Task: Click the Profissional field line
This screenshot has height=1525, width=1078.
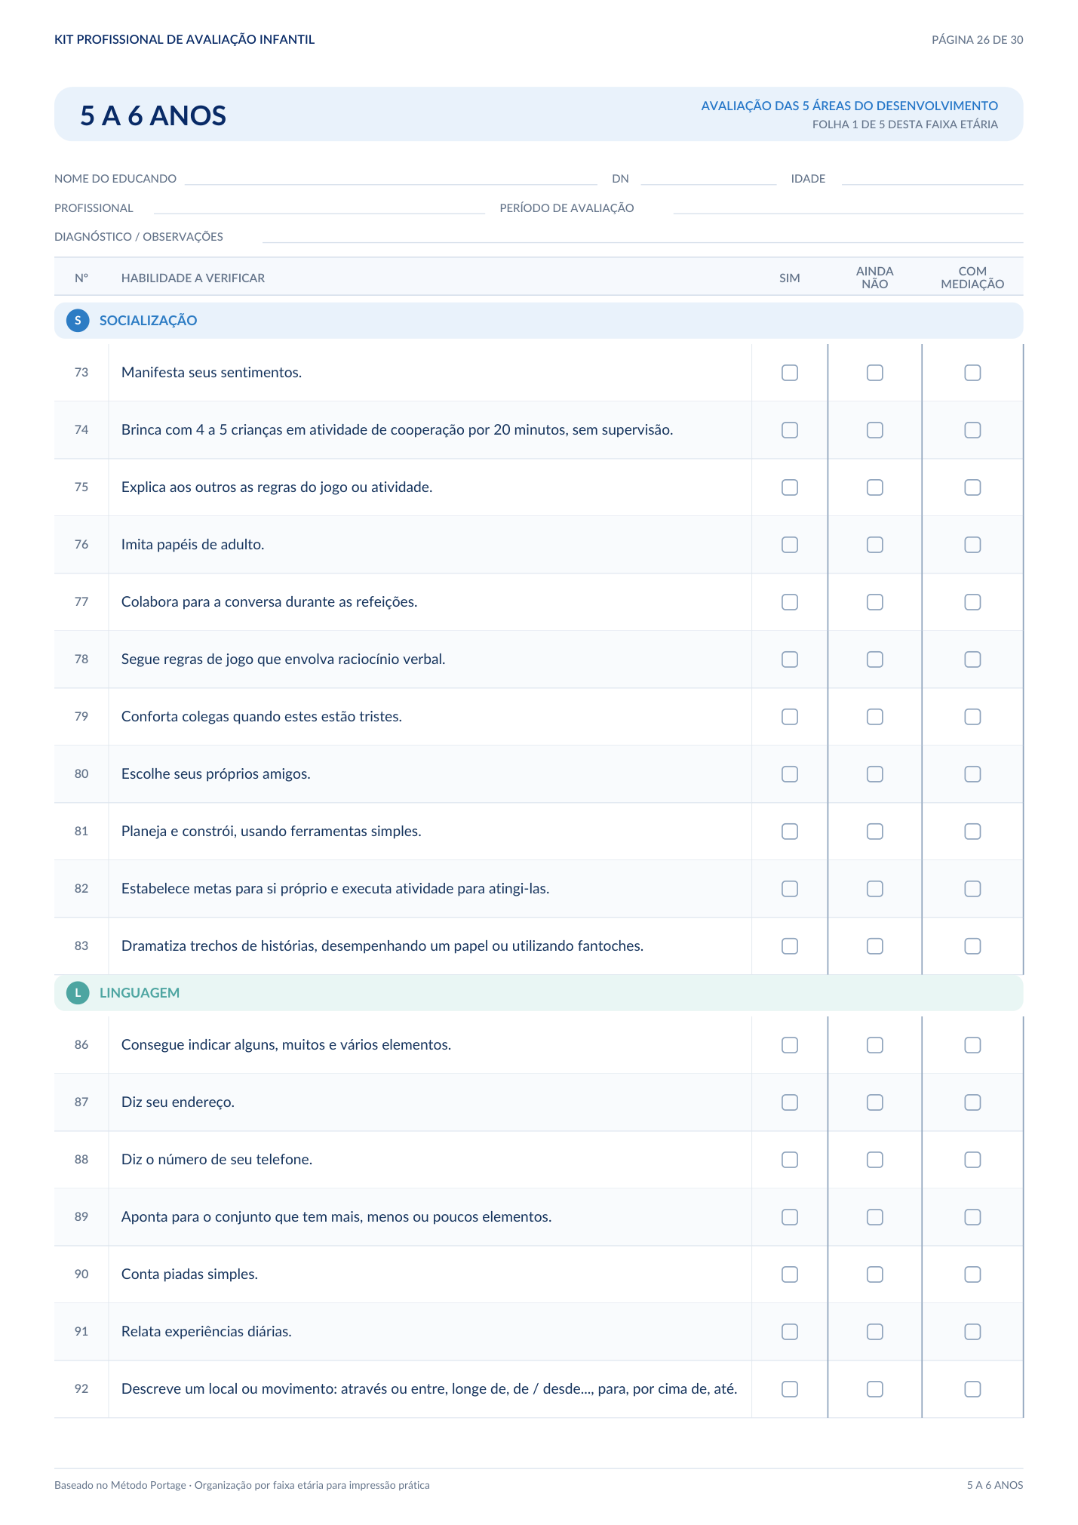Action: (319, 208)
